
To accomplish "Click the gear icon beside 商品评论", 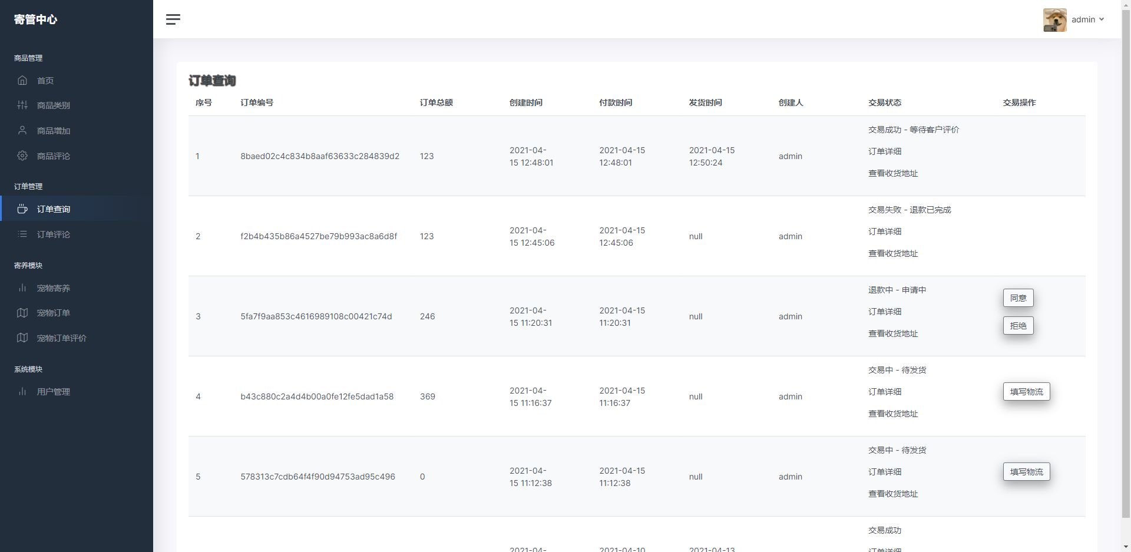I will coord(22,156).
